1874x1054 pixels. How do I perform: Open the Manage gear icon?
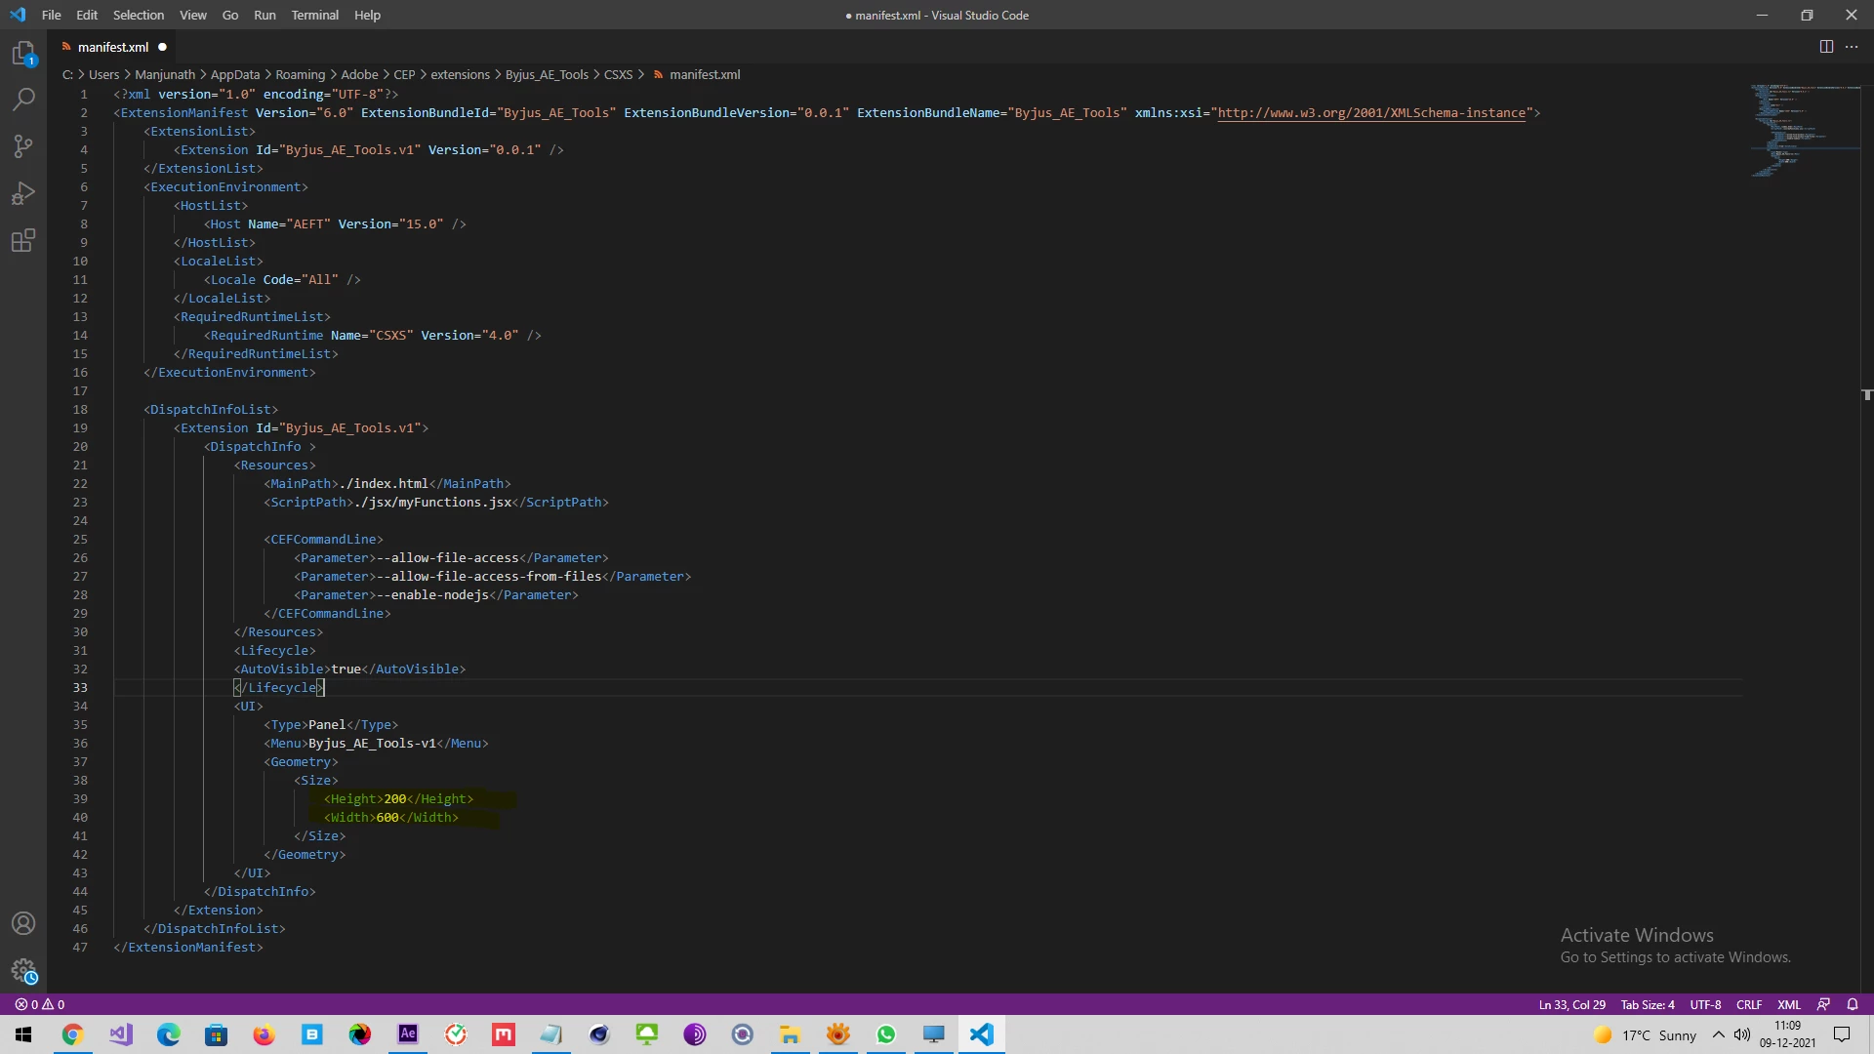click(23, 971)
